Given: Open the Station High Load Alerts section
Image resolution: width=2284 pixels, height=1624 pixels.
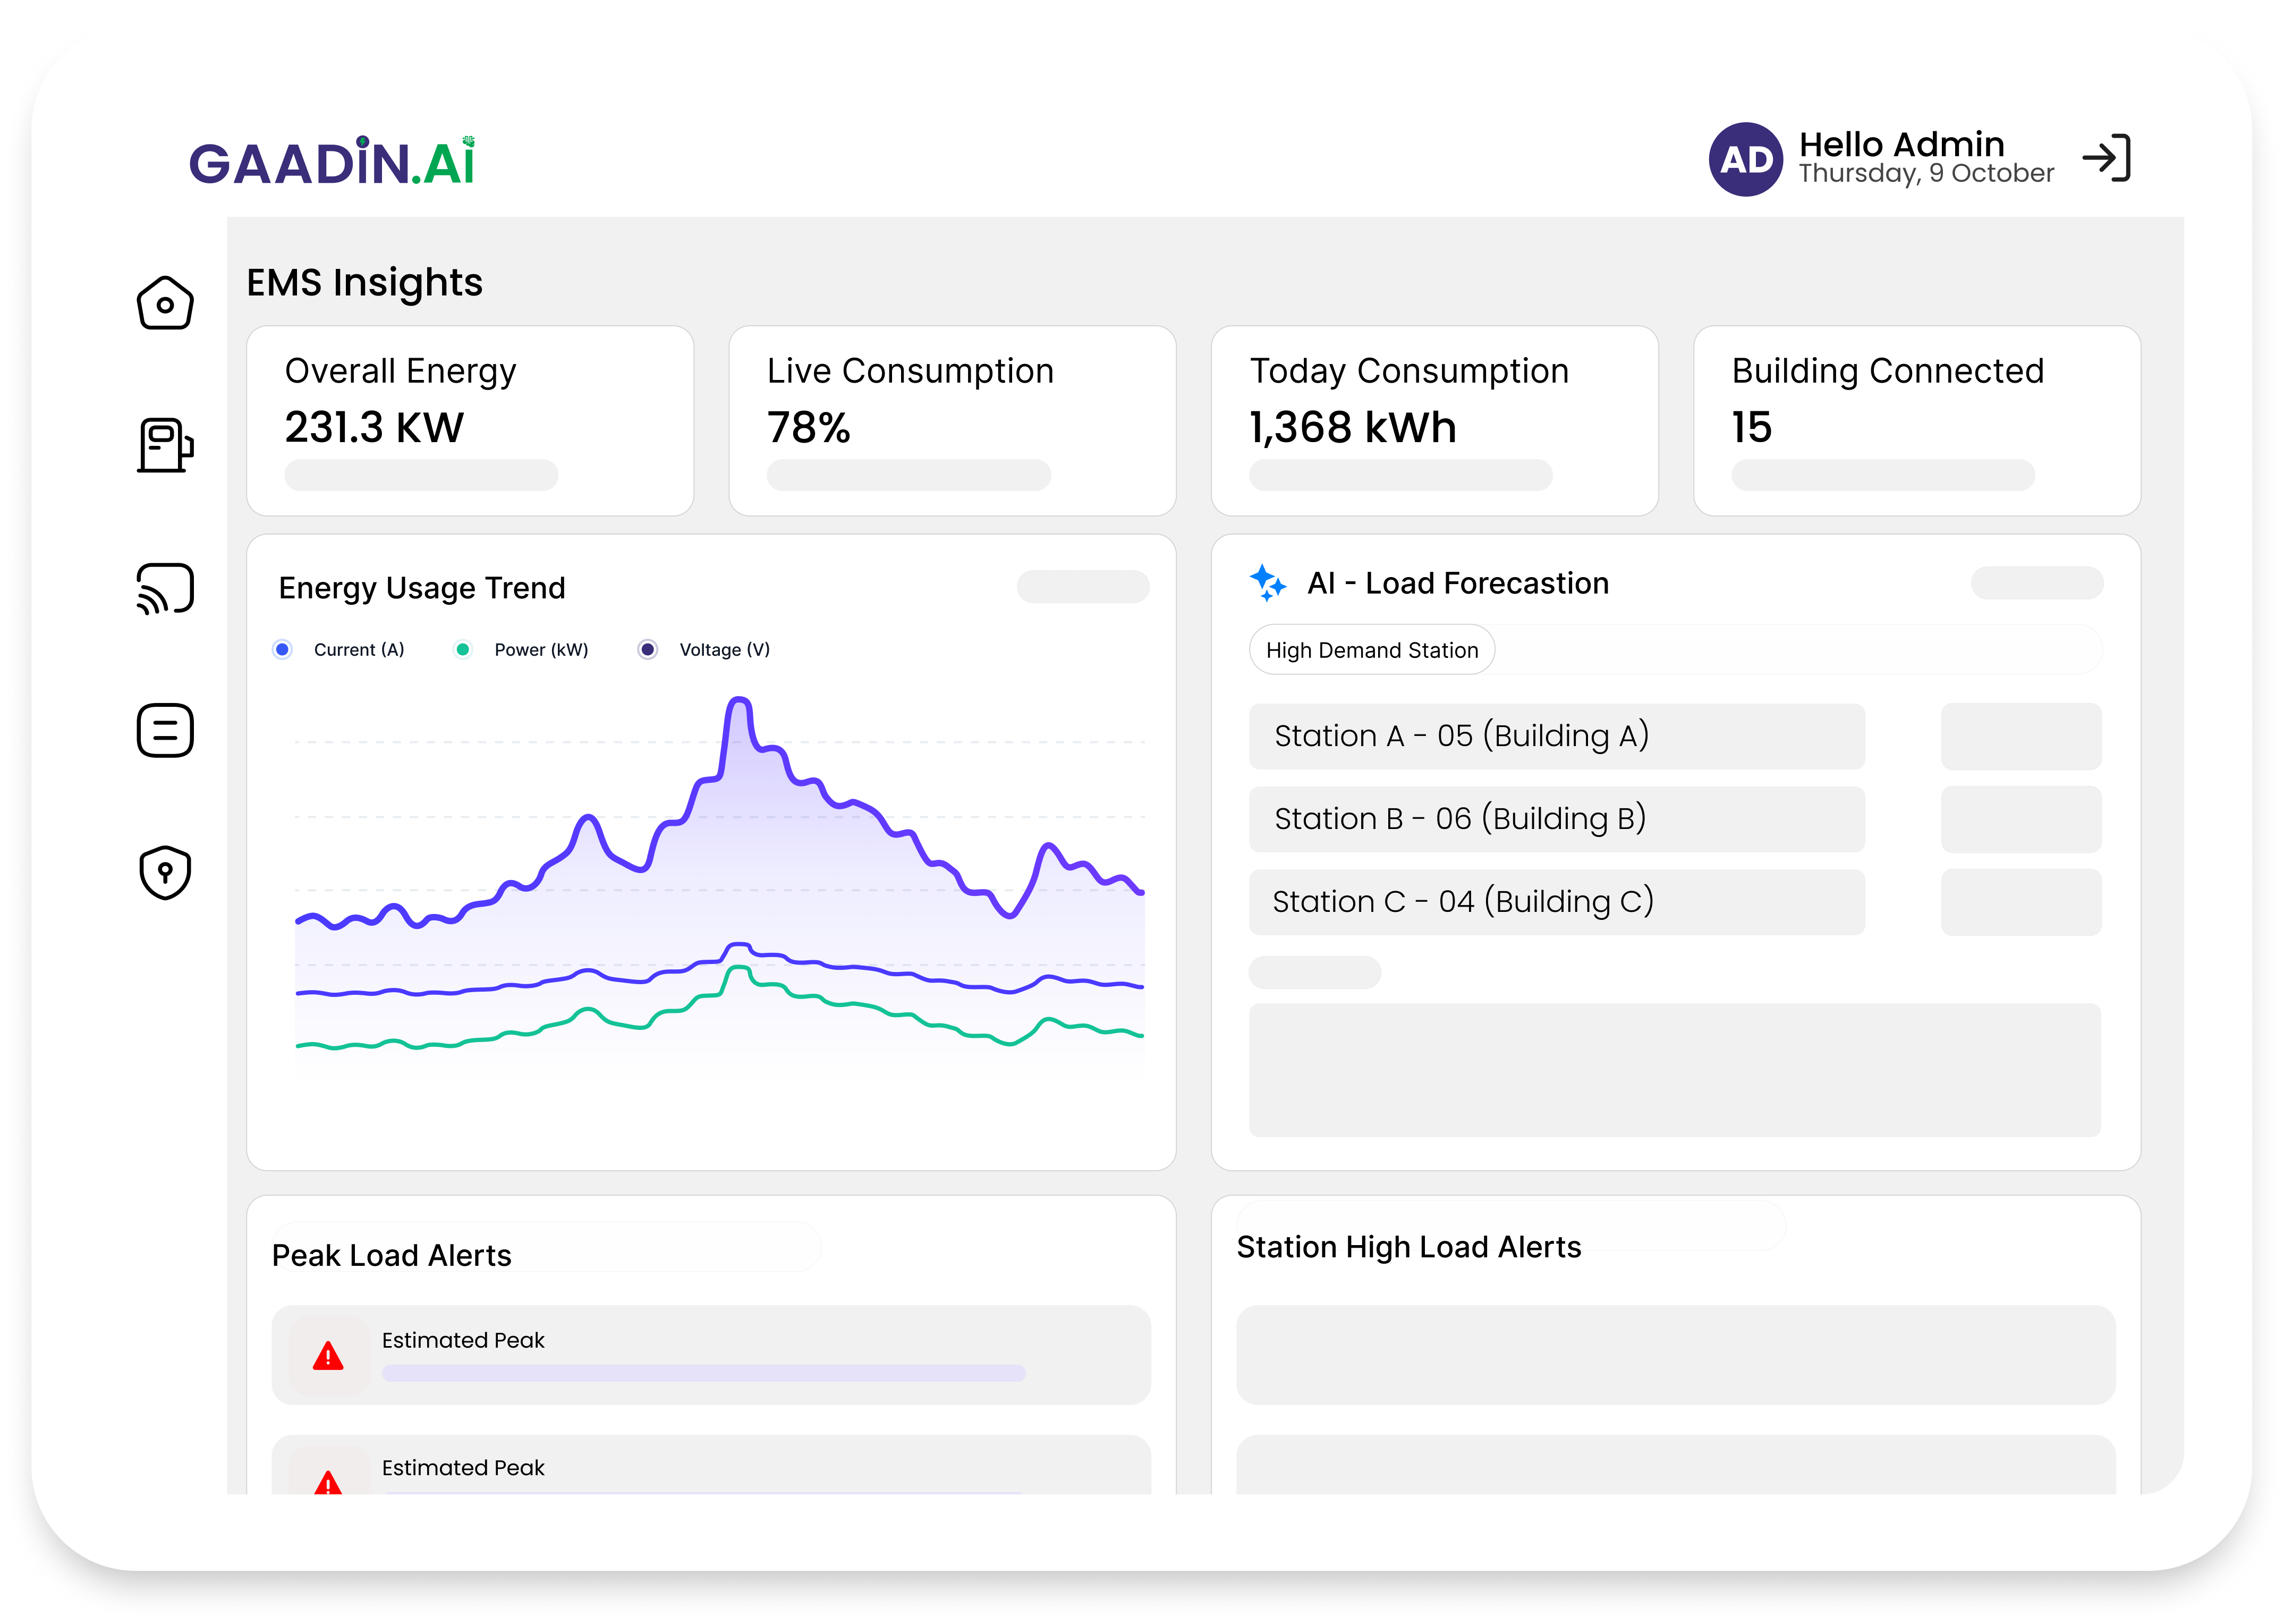Looking at the screenshot, I should point(1410,1247).
